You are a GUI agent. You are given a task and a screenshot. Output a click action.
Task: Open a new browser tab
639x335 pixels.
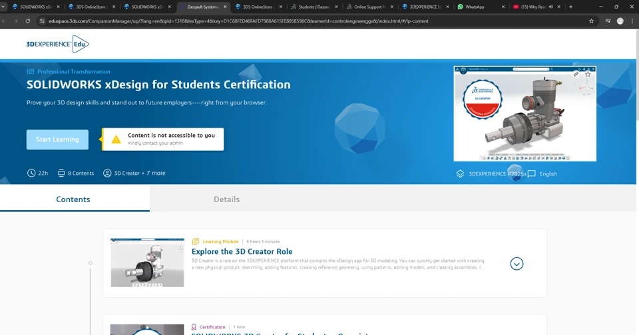570,7
